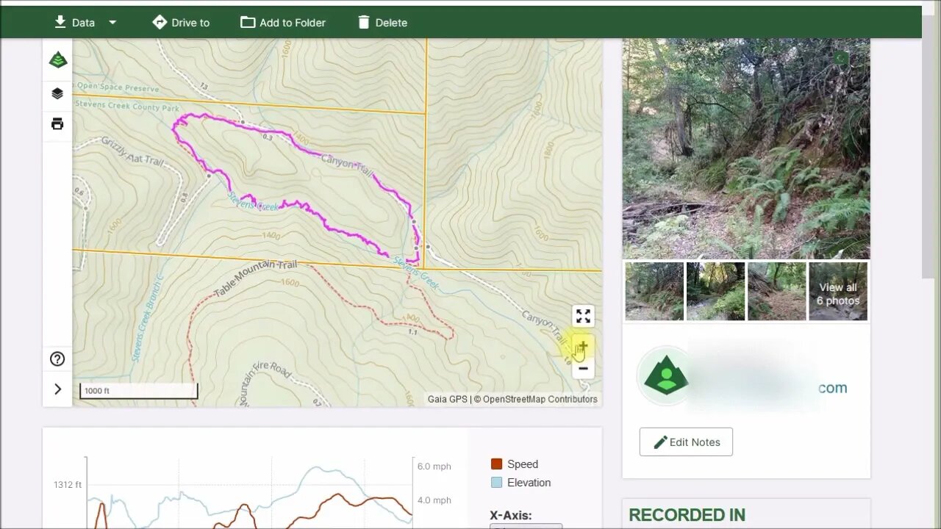Viewport: 941px width, 529px height.
Task: Click the Data download icon
Action: click(60, 22)
